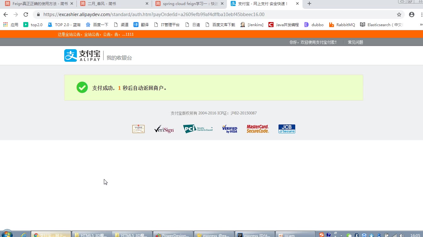Viewport: 423px width, 237px height.
Task: Open the [Jenkins] bookmark
Action: (252, 25)
